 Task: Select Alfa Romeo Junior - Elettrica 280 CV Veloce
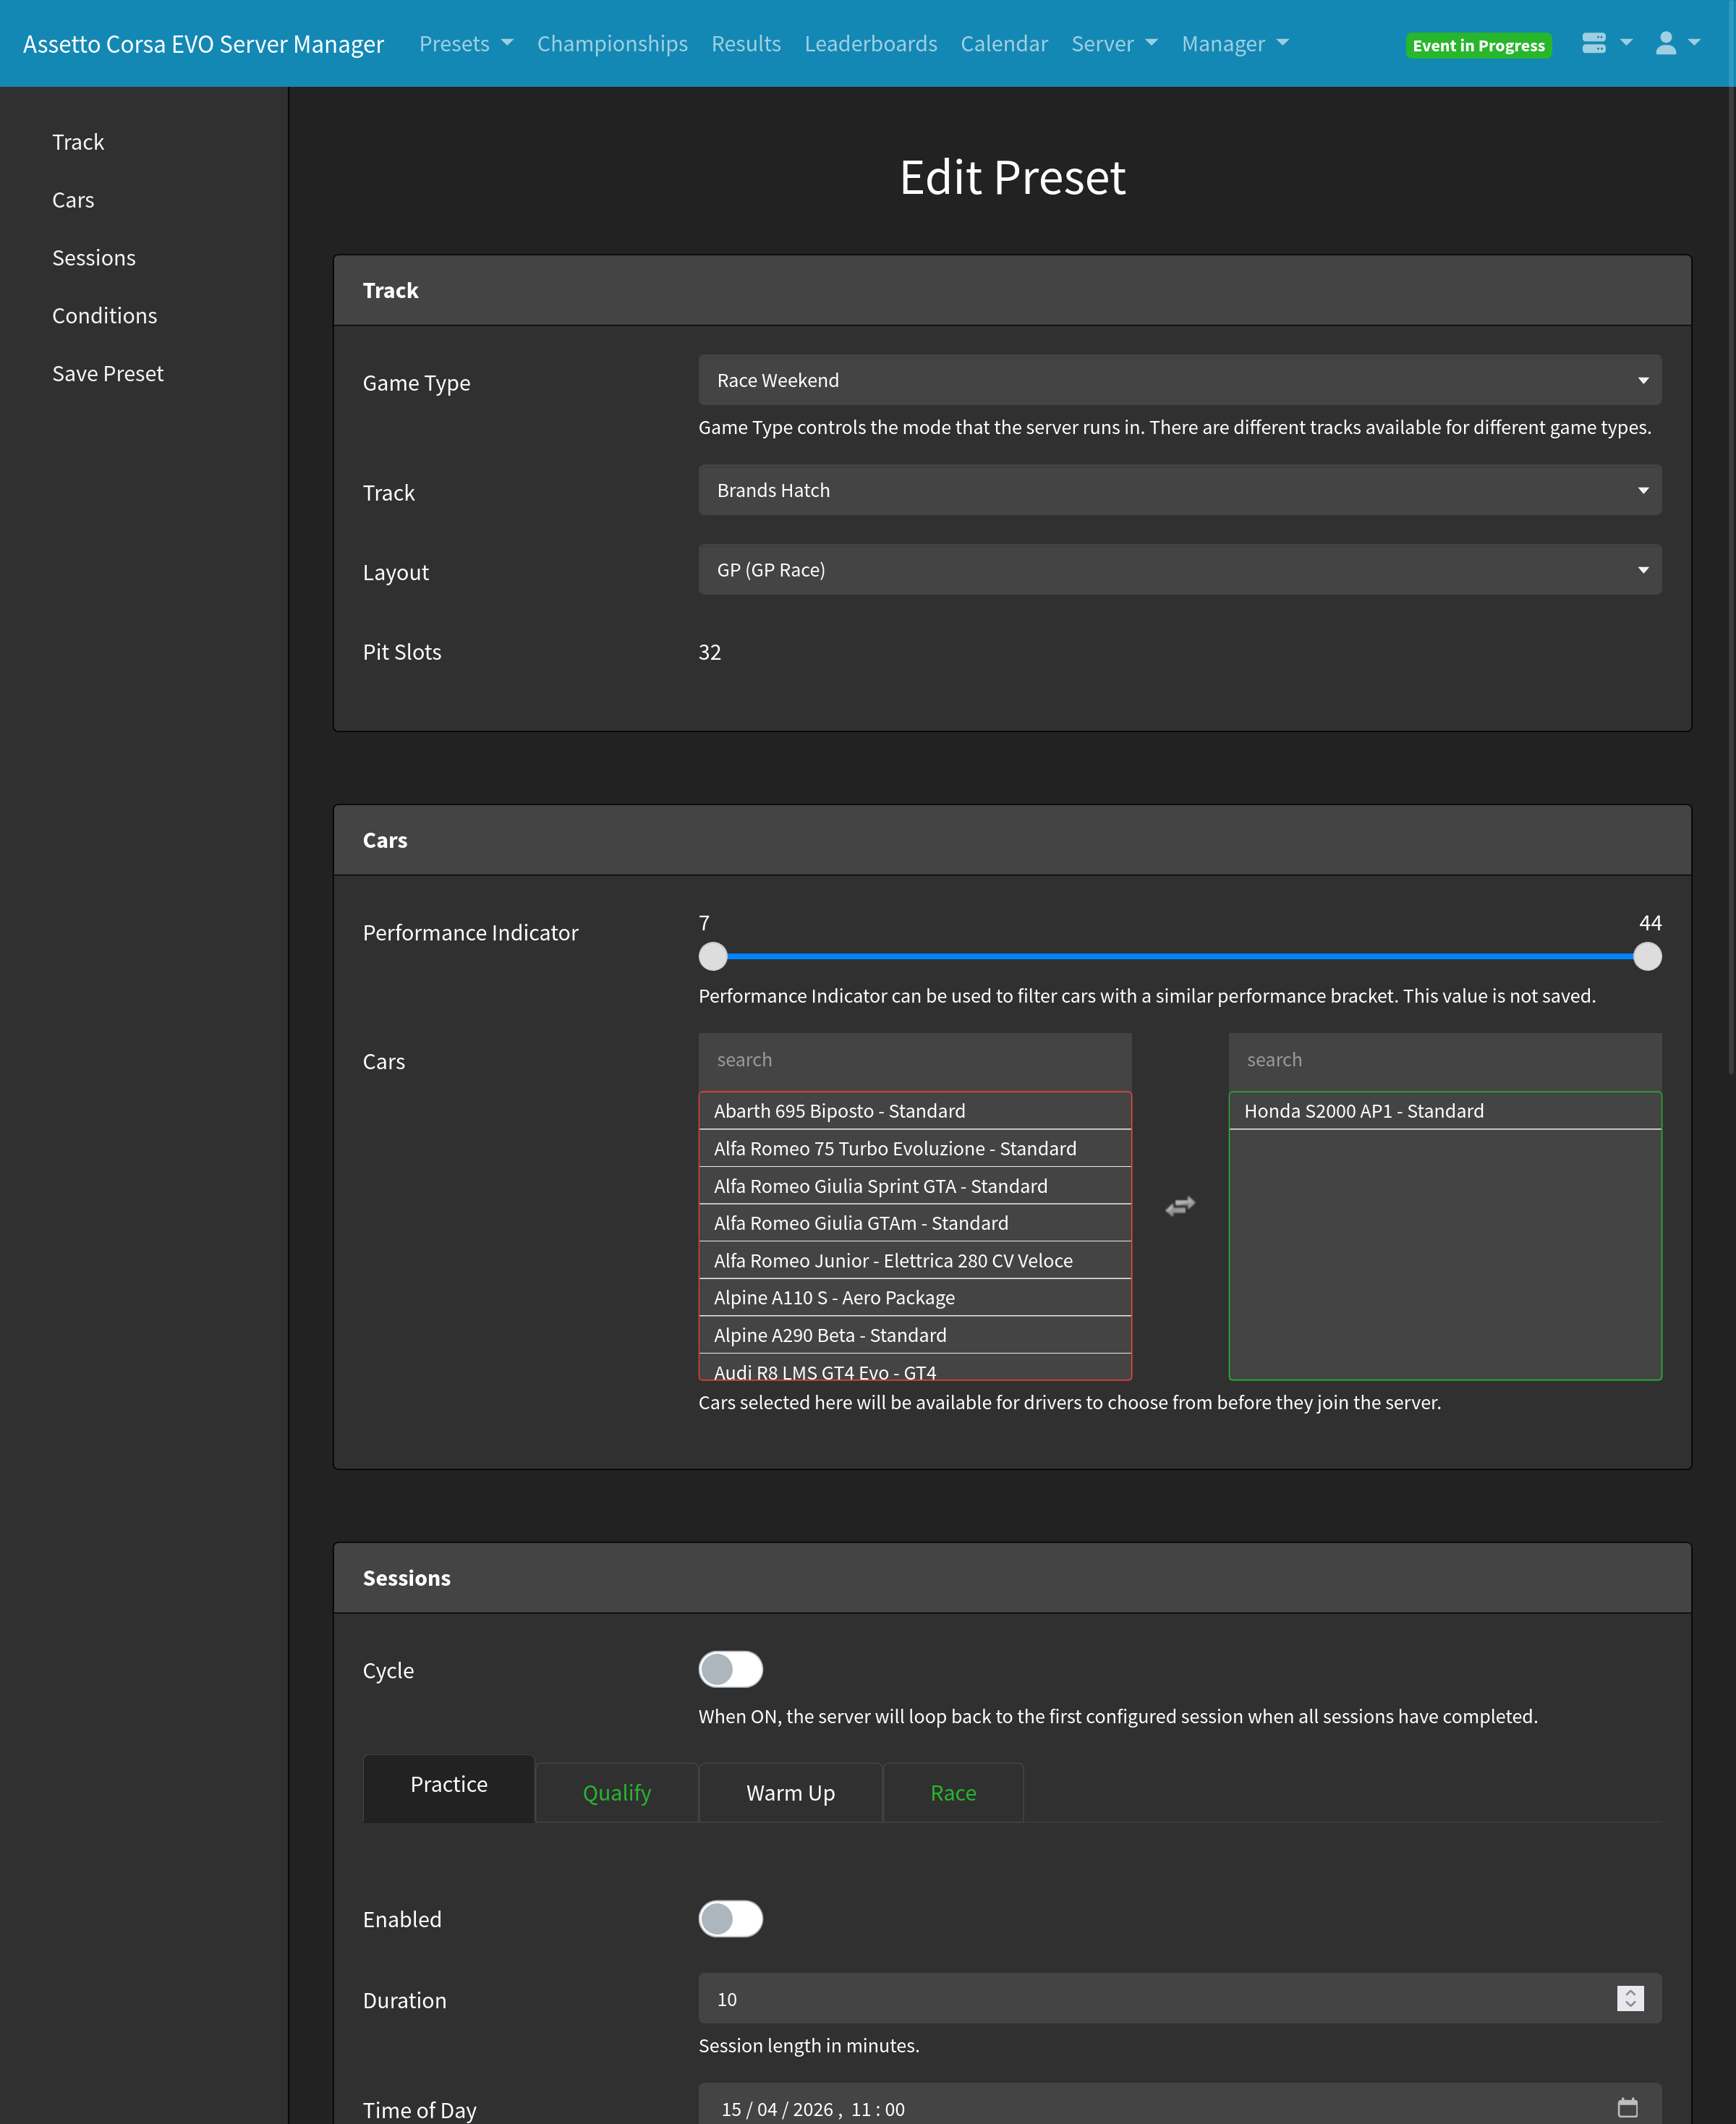coord(915,1261)
